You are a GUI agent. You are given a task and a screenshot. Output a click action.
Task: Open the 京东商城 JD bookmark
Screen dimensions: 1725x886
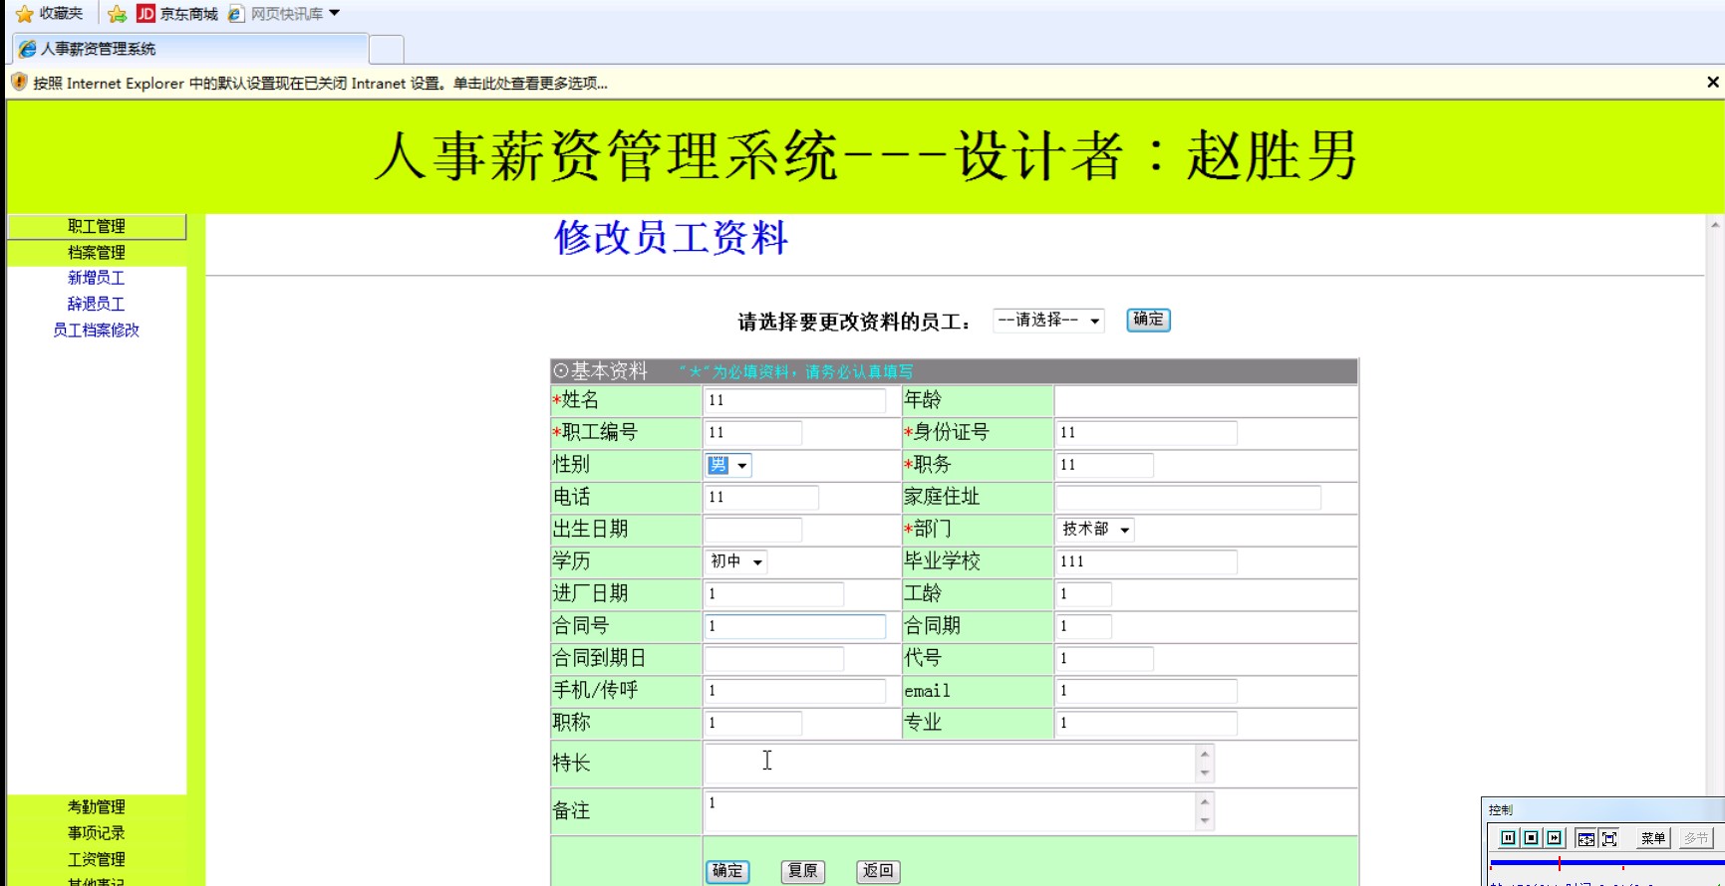(176, 14)
